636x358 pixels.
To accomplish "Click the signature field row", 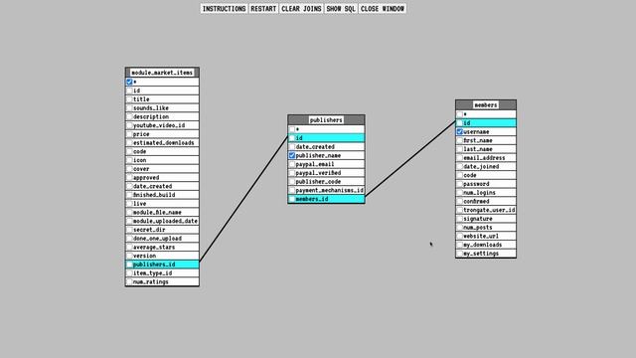I will pos(486,219).
